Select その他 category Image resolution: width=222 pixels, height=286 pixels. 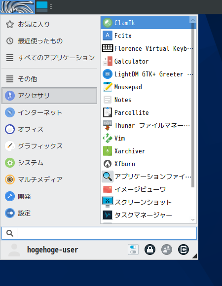point(49,79)
